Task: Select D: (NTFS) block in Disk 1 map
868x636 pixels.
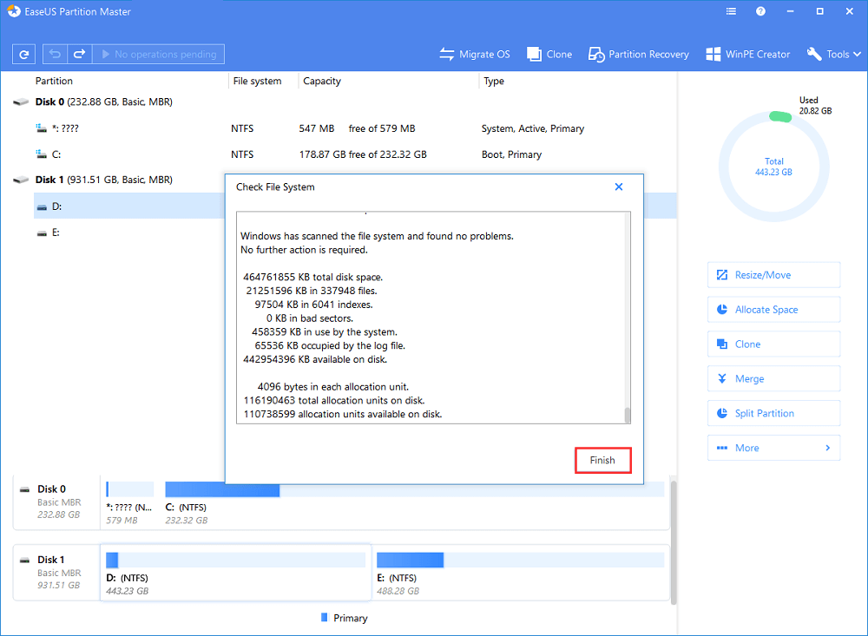Action: [x=235, y=573]
